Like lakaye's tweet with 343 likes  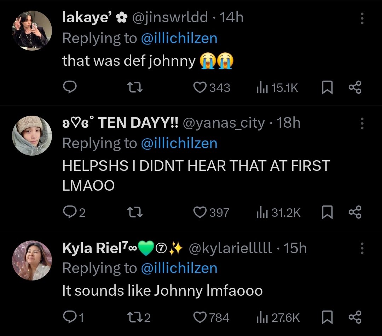click(200, 88)
